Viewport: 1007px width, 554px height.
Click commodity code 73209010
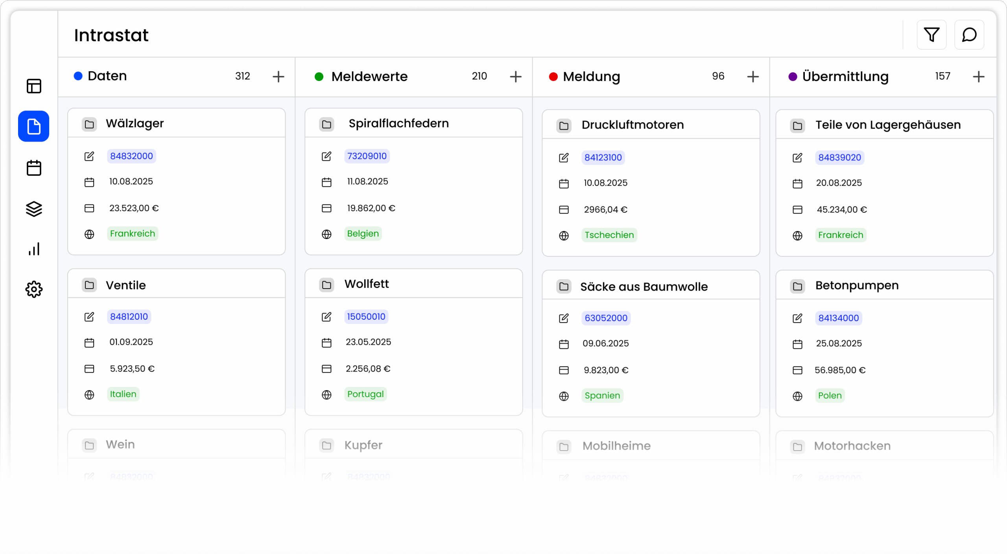coord(367,156)
